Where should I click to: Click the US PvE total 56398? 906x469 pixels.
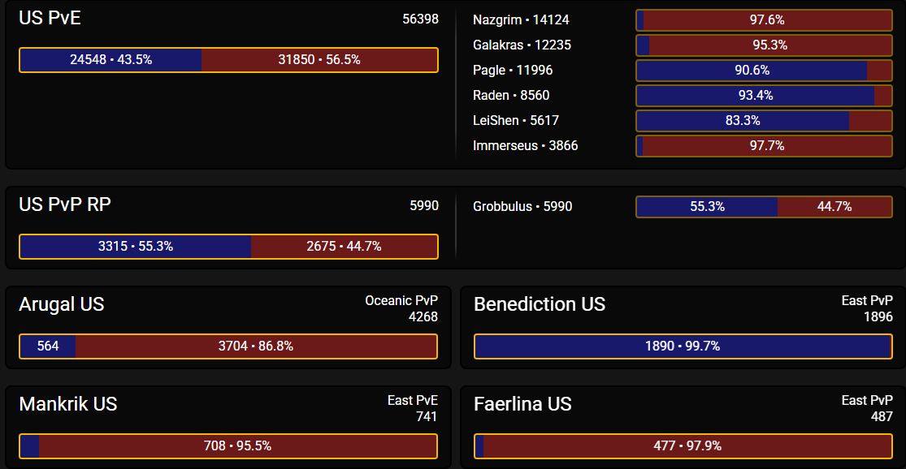420,19
